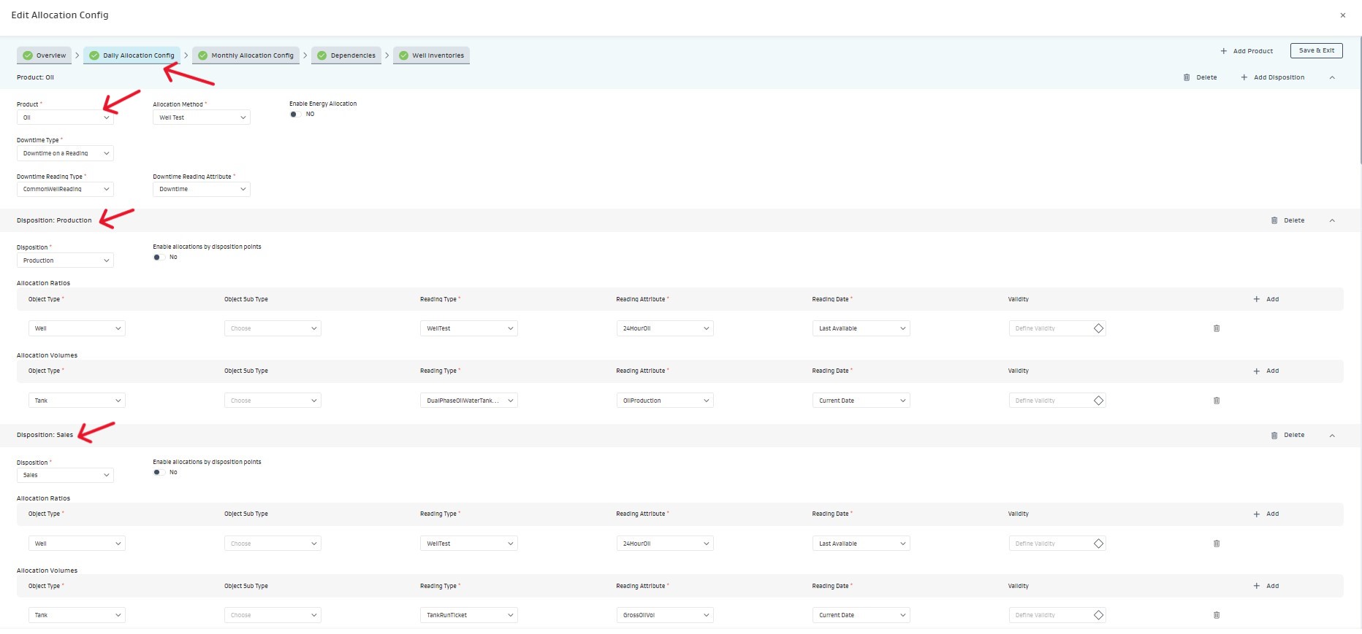
Task: Open the 24HourOil Reading Attribute dropdown under Sales
Action: (664, 544)
